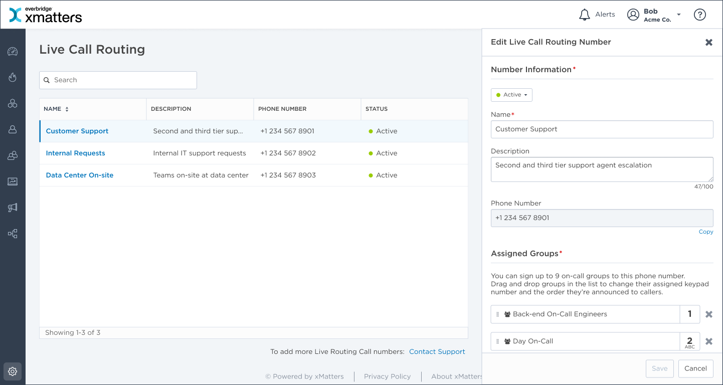
Task: Open the dashboard gauge icon in sidebar
Action: [13, 52]
